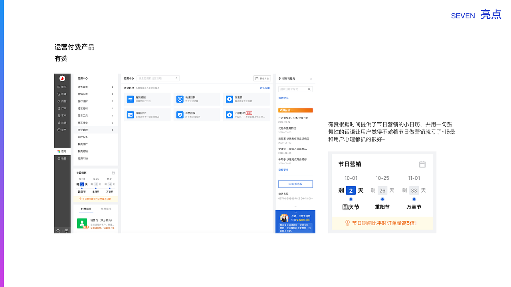Collapse the advisor chat card up-arrow

(x=295, y=212)
